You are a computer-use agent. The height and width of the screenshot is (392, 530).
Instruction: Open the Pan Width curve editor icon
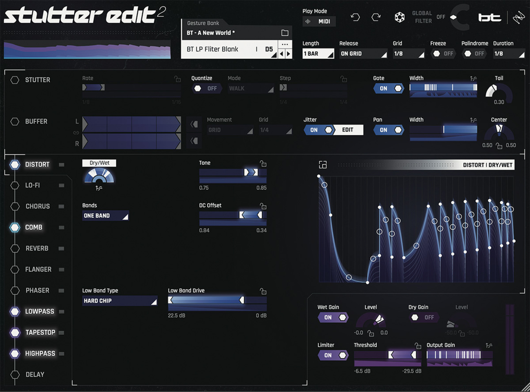(x=473, y=120)
